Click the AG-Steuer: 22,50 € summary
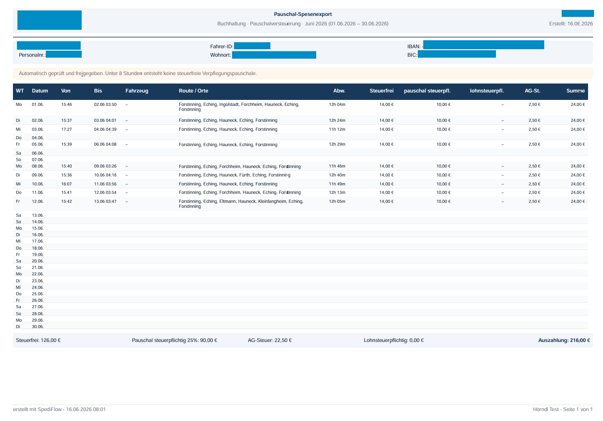Image resolution: width=603 pixels, height=421 pixels. point(270,340)
